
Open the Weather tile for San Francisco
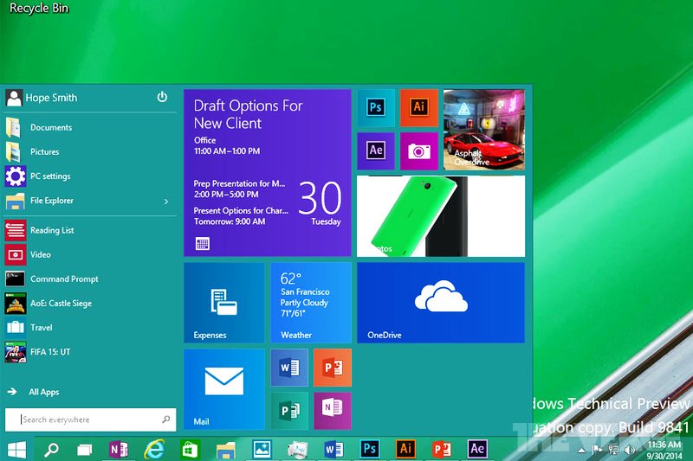(310, 303)
